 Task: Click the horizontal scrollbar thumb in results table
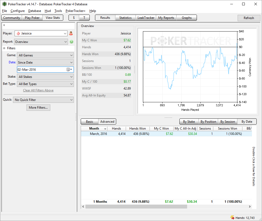[136, 207]
